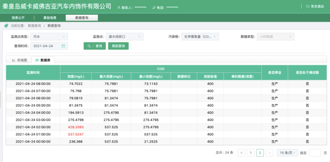The image size is (330, 162).
Task: Click the 电话 phone icon
Action: pos(154,7)
